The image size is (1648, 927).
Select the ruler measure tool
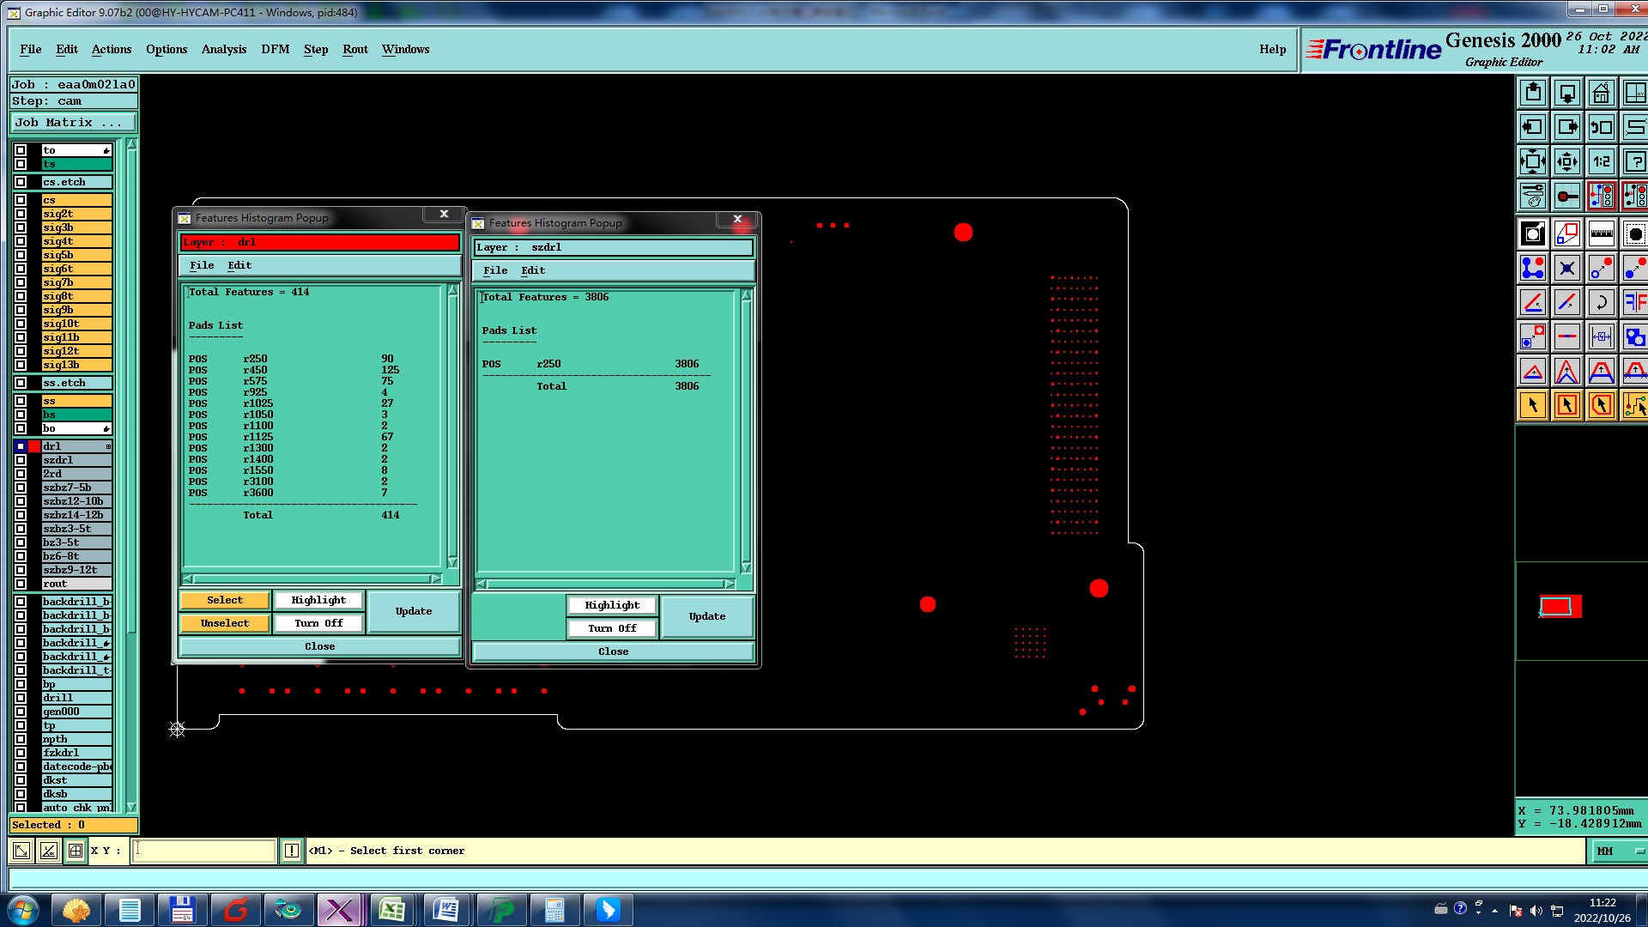tap(1601, 233)
